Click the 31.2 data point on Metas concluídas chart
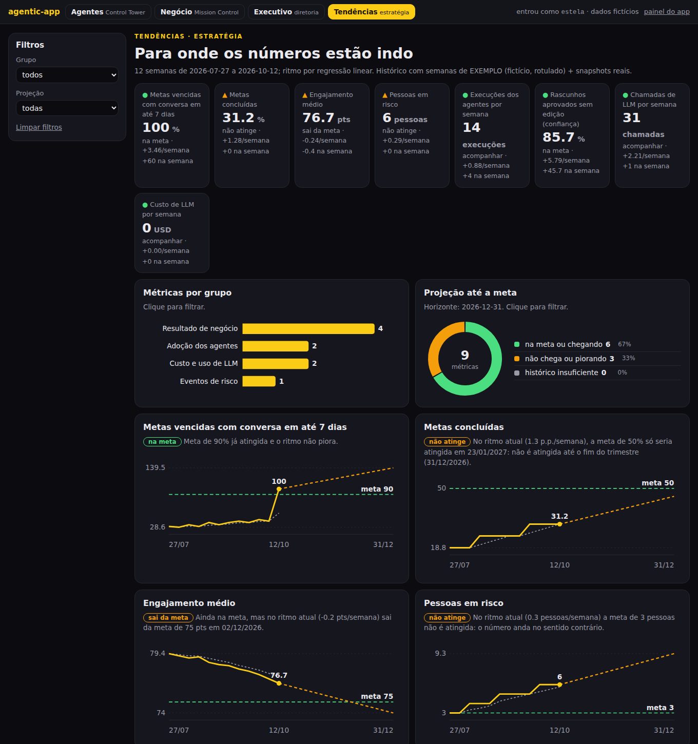This screenshot has height=744, width=698. (559, 524)
